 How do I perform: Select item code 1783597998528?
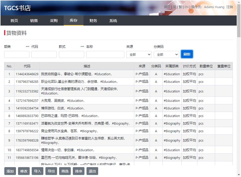[27, 141]
